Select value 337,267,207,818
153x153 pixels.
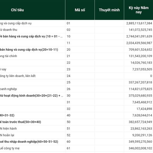coord(141,82)
